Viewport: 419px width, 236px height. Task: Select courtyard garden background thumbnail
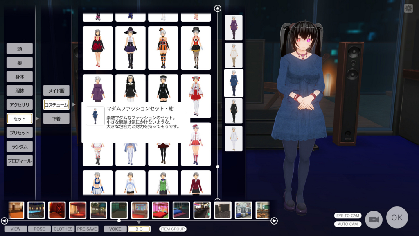98,210
